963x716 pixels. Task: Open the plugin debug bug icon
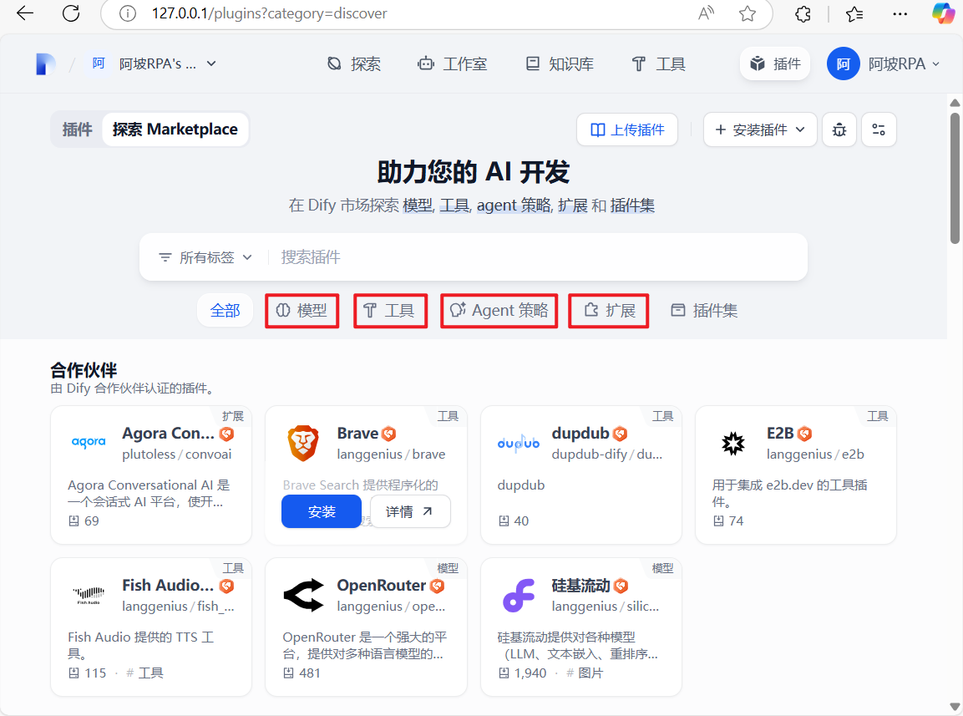pyautogui.click(x=839, y=129)
